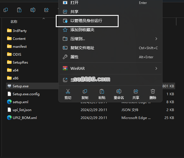Viewport: 184px width, 158px height.
Task: Click the Cut scissors icon in context menu
Action: 68,91
